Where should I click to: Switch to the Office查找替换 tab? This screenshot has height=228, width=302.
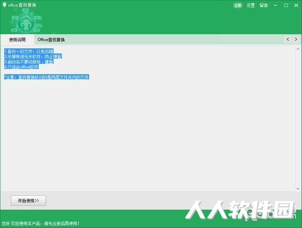click(51, 40)
